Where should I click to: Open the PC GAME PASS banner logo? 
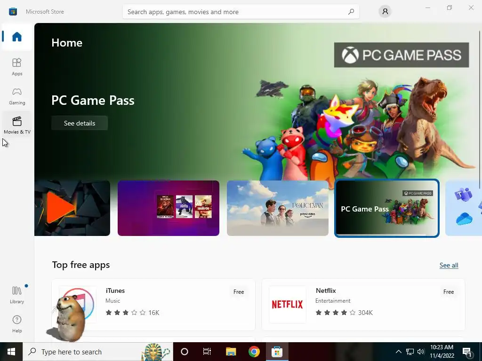tap(402, 55)
